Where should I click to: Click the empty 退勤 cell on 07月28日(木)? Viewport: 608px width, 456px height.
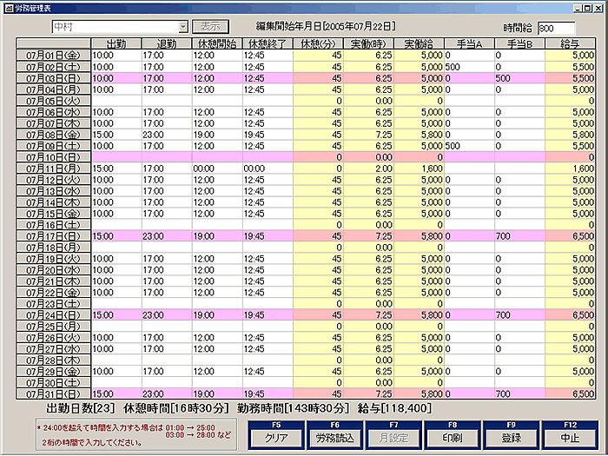[x=167, y=360]
